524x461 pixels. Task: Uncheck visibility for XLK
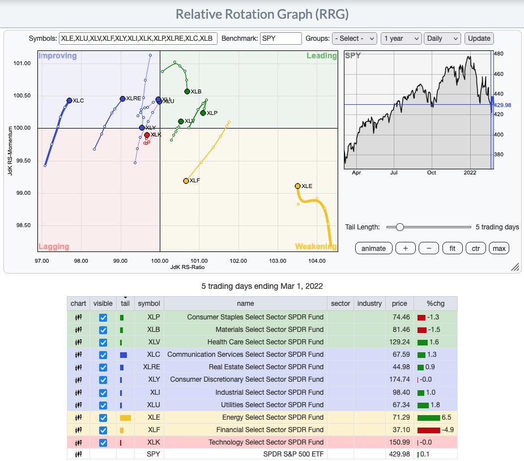[103, 443]
